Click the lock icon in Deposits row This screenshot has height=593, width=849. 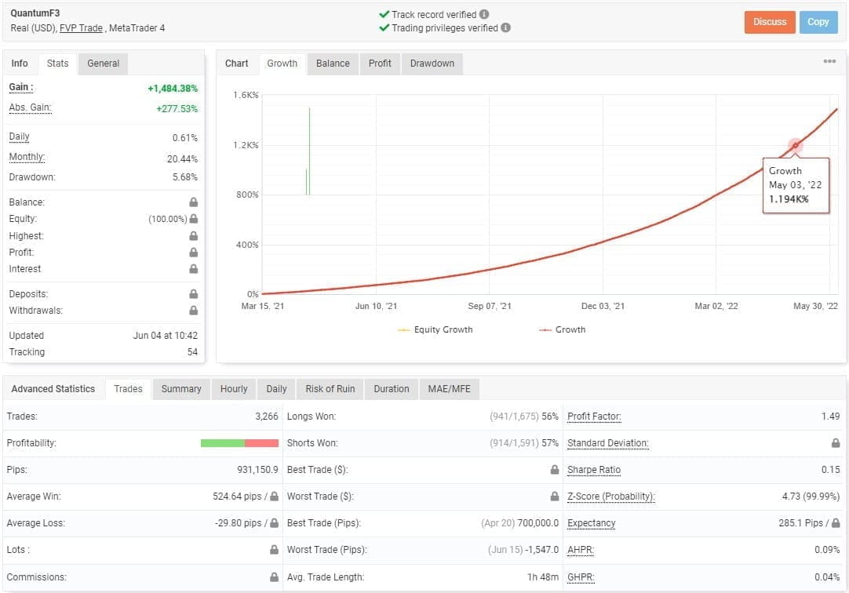point(193,294)
